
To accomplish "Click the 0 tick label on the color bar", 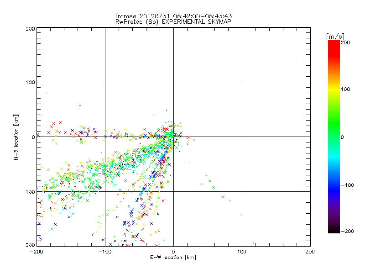I will tap(343, 137).
